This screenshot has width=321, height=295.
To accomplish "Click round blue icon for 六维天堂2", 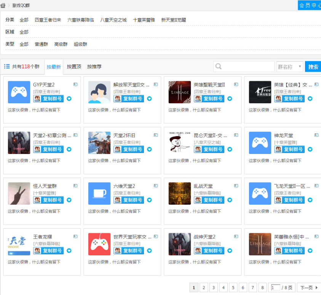I will click(x=149, y=200).
